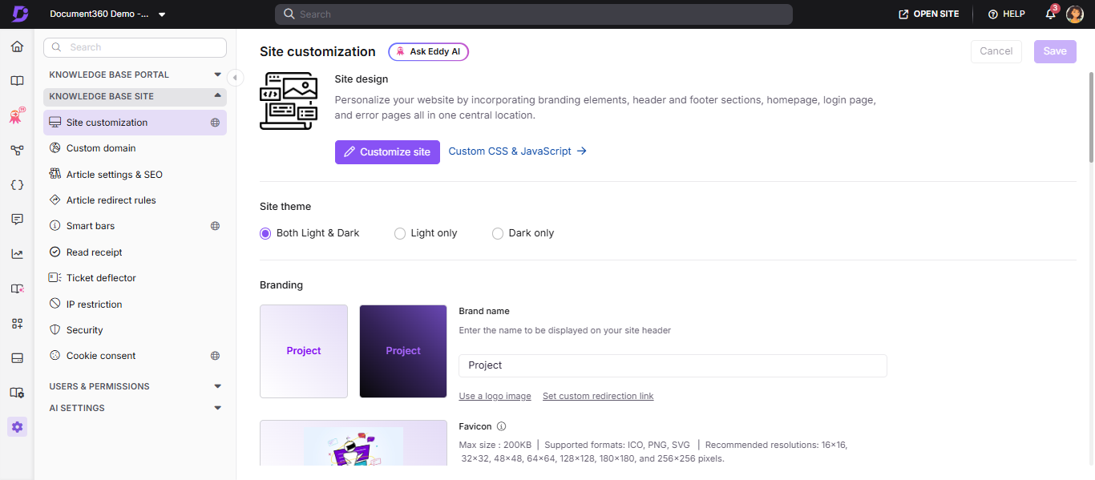Image resolution: width=1095 pixels, height=480 pixels.
Task: Open the Eddy AI octopus icon in rail
Action: click(16, 116)
